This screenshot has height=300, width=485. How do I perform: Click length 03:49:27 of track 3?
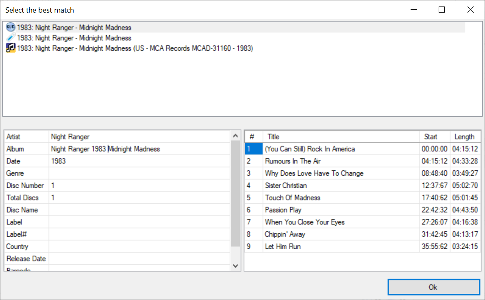point(465,173)
